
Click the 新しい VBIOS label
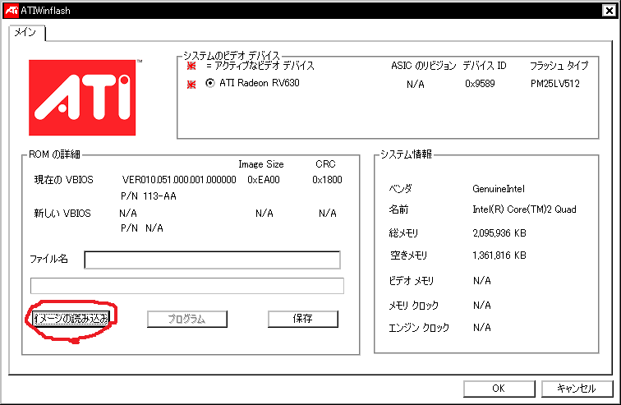coord(62,214)
